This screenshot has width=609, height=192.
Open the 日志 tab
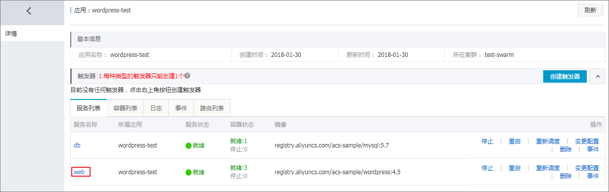click(x=156, y=108)
